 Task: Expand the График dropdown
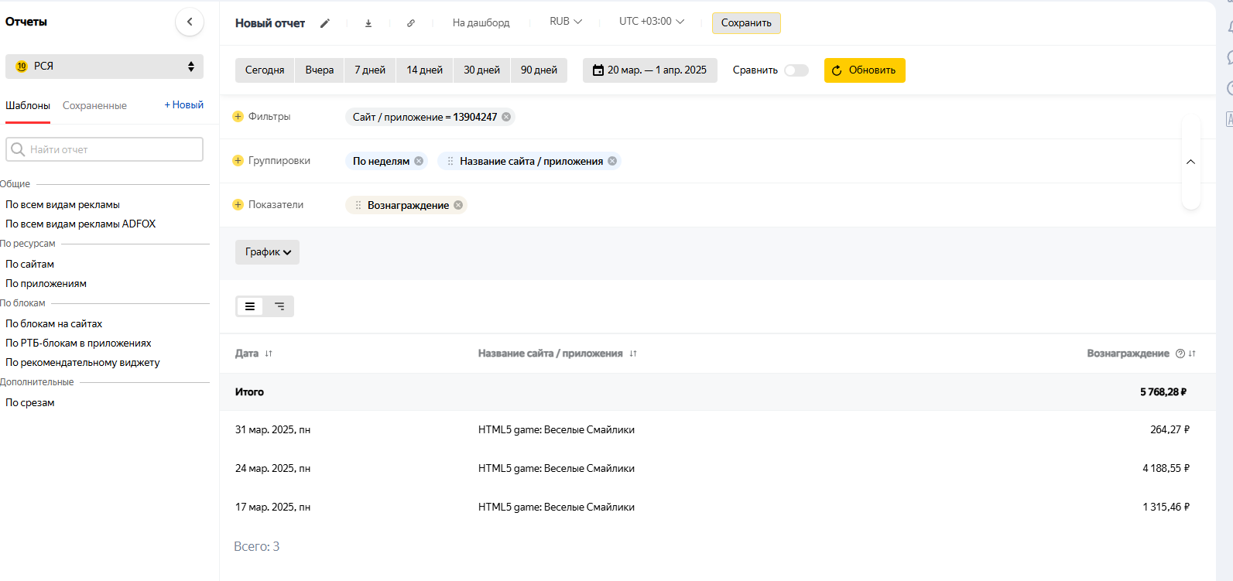(267, 252)
